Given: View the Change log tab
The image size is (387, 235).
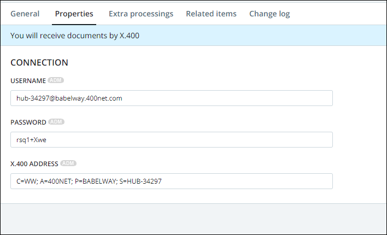Looking at the screenshot, I should click(x=269, y=14).
